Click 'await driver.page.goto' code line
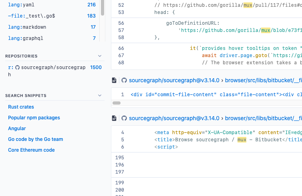This screenshot has width=302, height=196. tap(252, 55)
